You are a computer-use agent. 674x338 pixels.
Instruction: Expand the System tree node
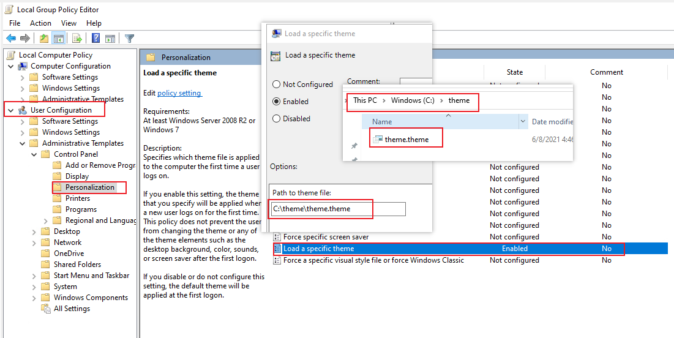(x=34, y=287)
